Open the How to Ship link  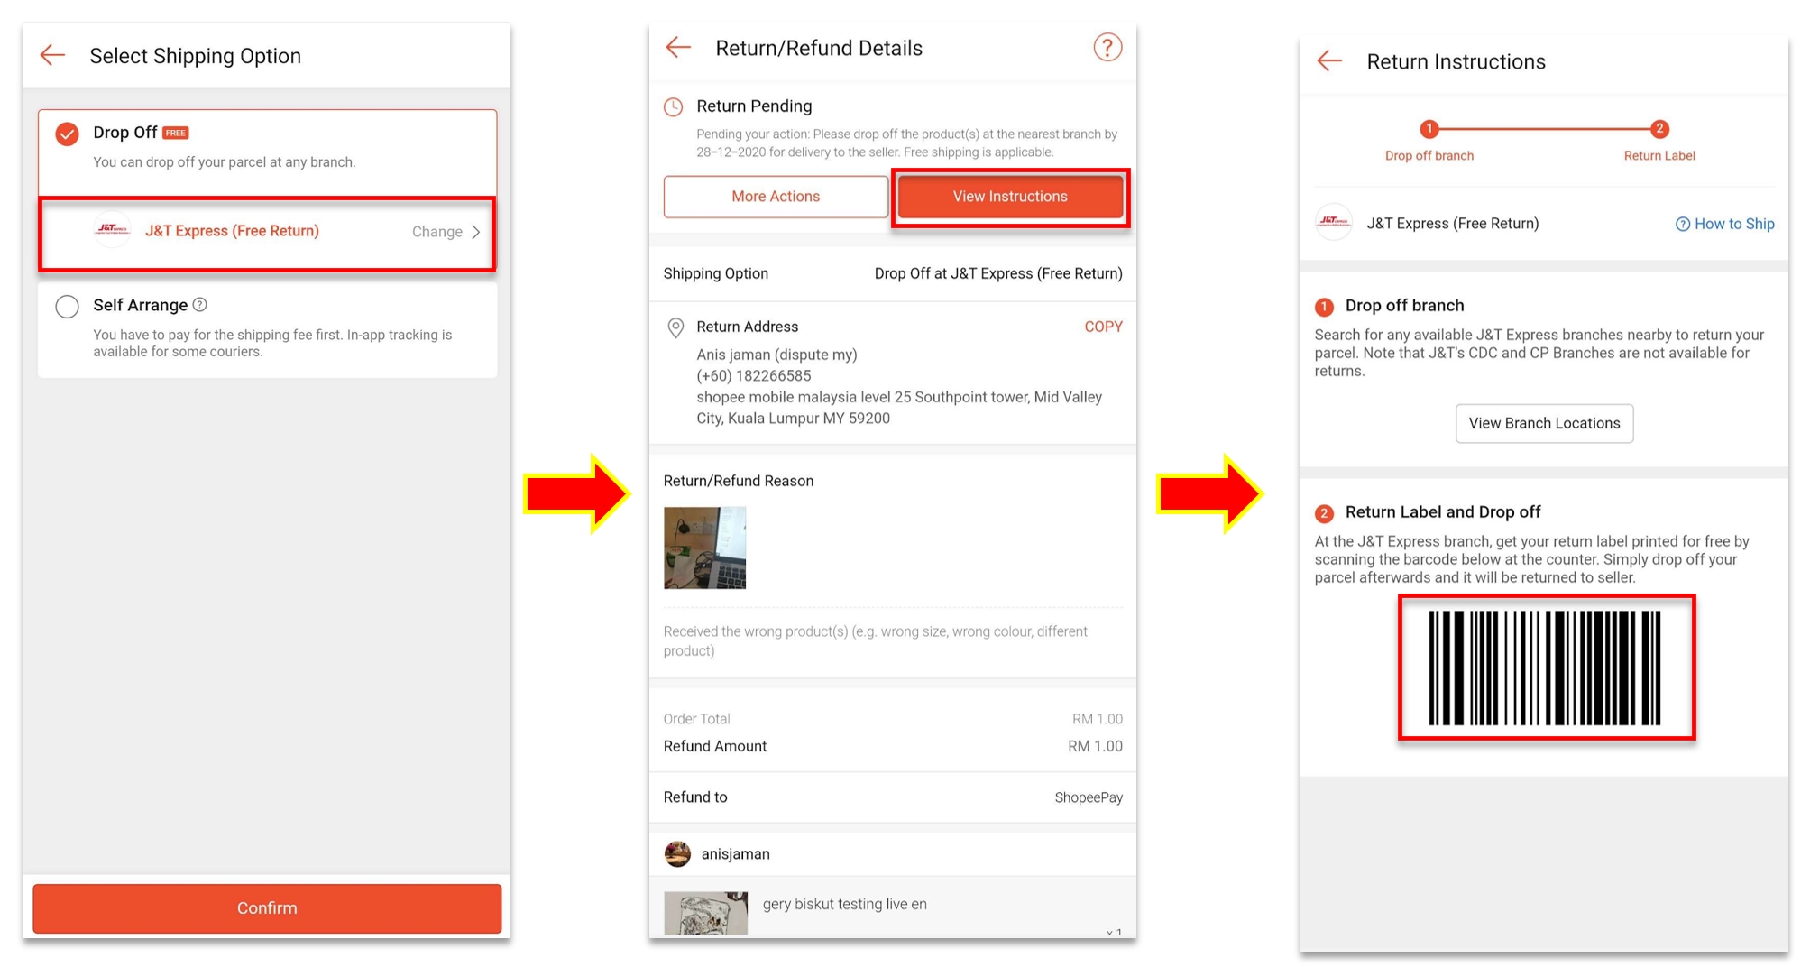tap(1724, 224)
